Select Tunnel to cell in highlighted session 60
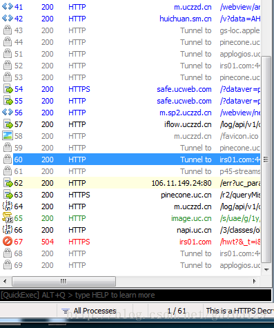 tap(195, 160)
